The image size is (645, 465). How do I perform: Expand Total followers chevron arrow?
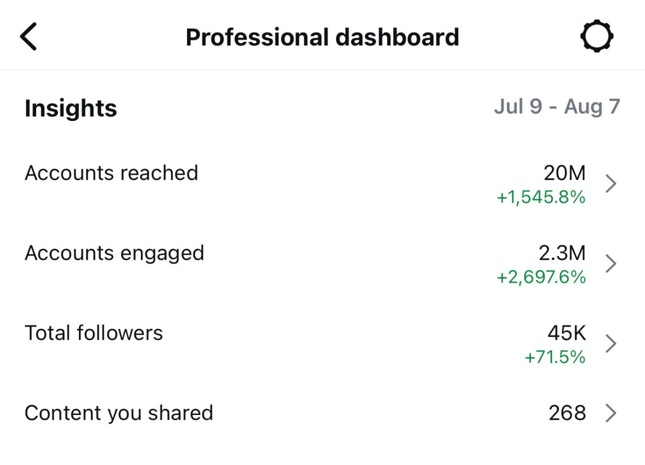(x=611, y=344)
